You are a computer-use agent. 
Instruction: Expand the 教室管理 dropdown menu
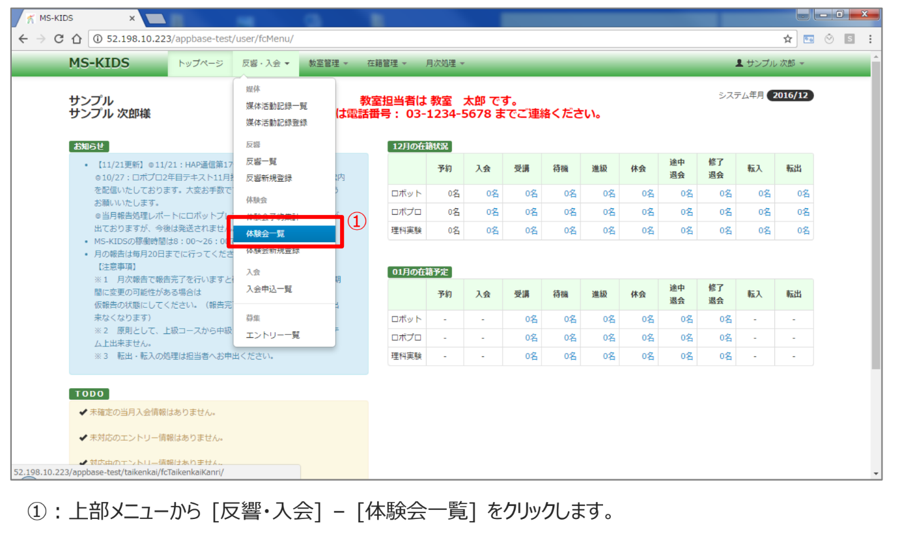328,64
